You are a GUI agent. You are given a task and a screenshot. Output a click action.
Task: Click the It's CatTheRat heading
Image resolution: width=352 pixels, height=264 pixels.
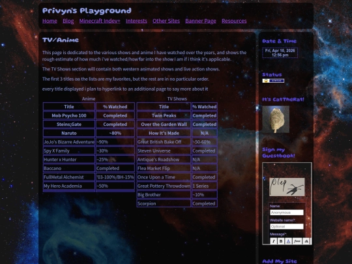pos(284,99)
